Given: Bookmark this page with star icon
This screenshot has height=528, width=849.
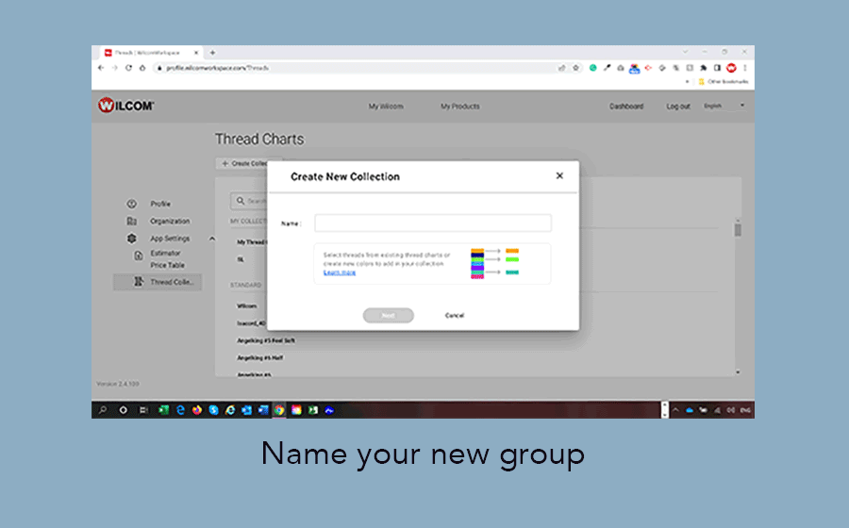Looking at the screenshot, I should [x=575, y=68].
